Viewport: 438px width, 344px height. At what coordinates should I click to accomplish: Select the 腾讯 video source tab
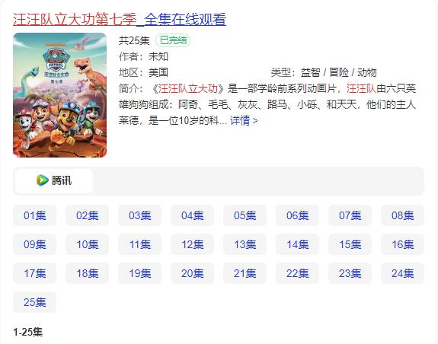click(x=54, y=180)
